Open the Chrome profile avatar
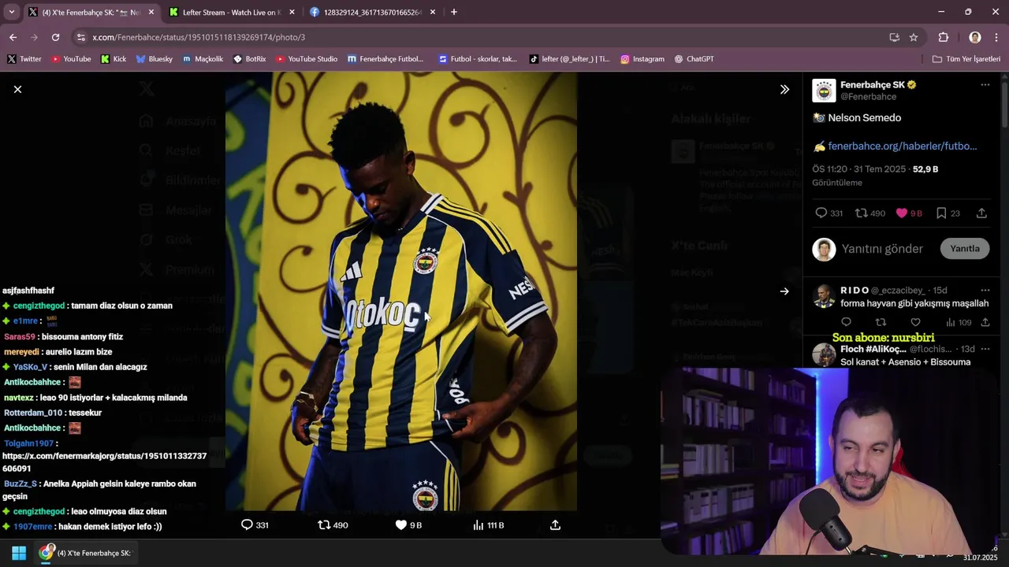 (975, 37)
